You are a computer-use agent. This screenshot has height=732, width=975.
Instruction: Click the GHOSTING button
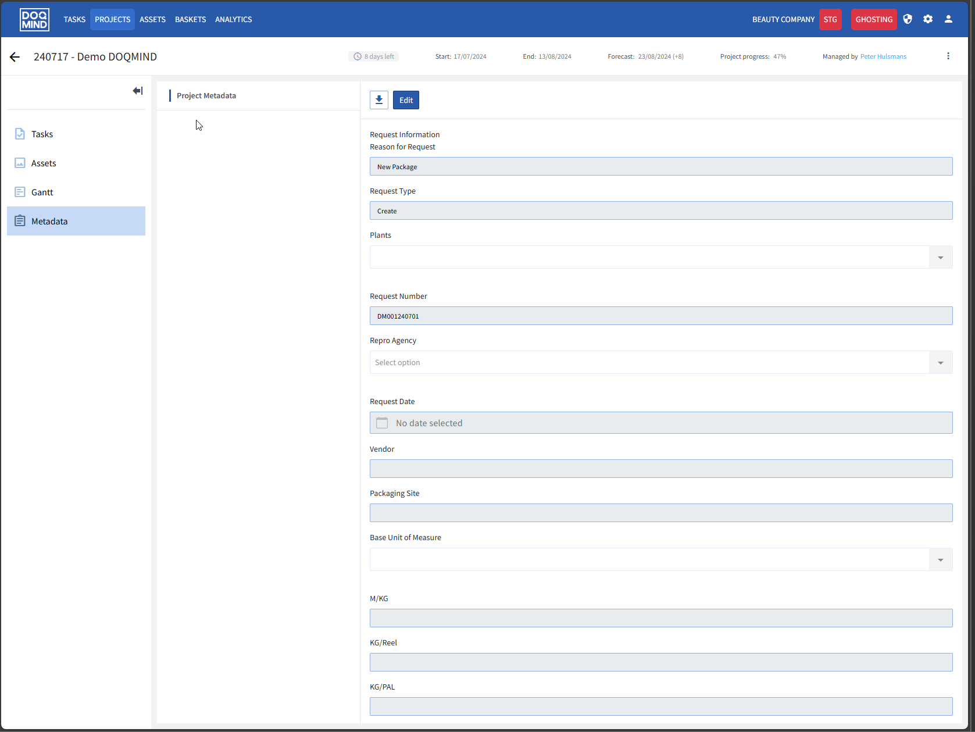(x=873, y=19)
